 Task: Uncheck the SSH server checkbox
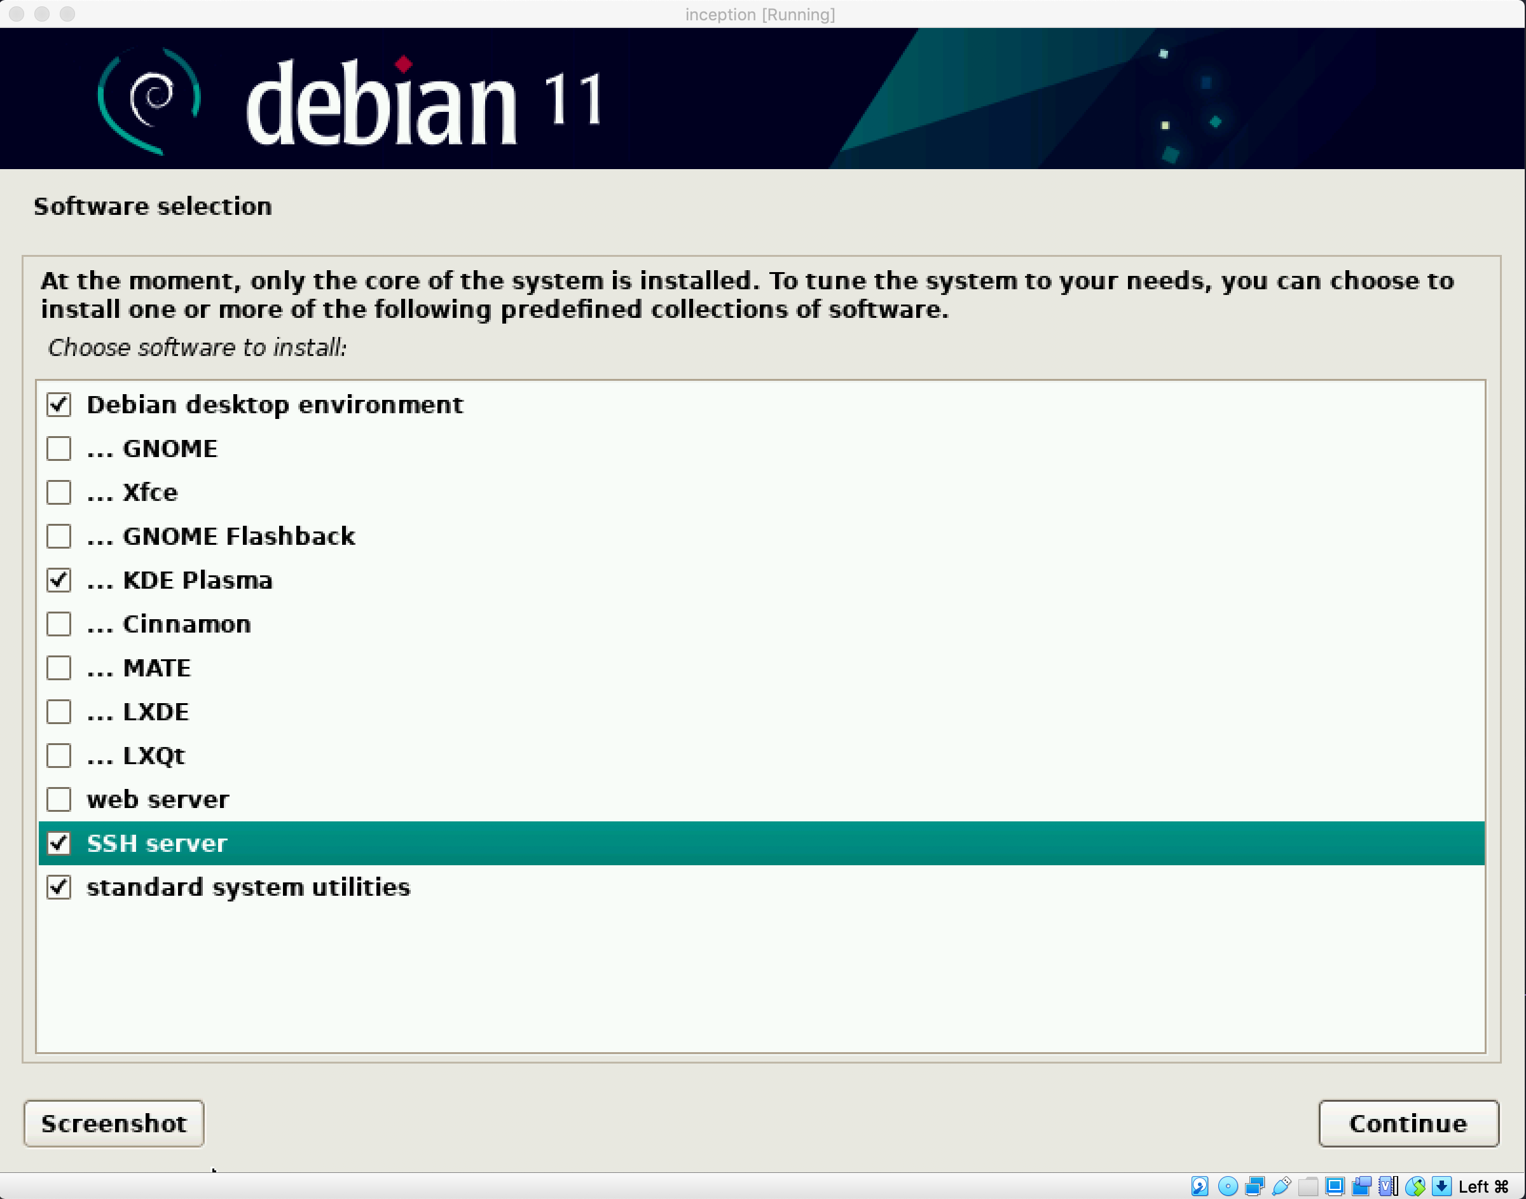coord(59,843)
